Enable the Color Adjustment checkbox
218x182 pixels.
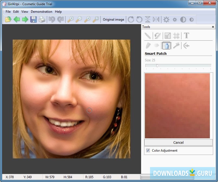pyautogui.click(x=148, y=150)
